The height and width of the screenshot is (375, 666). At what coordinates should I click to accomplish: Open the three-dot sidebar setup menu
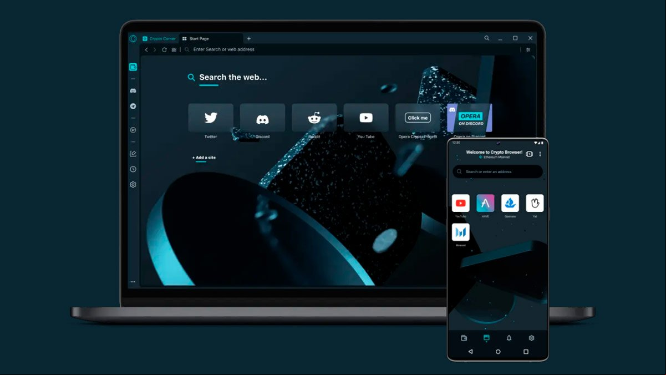[133, 282]
